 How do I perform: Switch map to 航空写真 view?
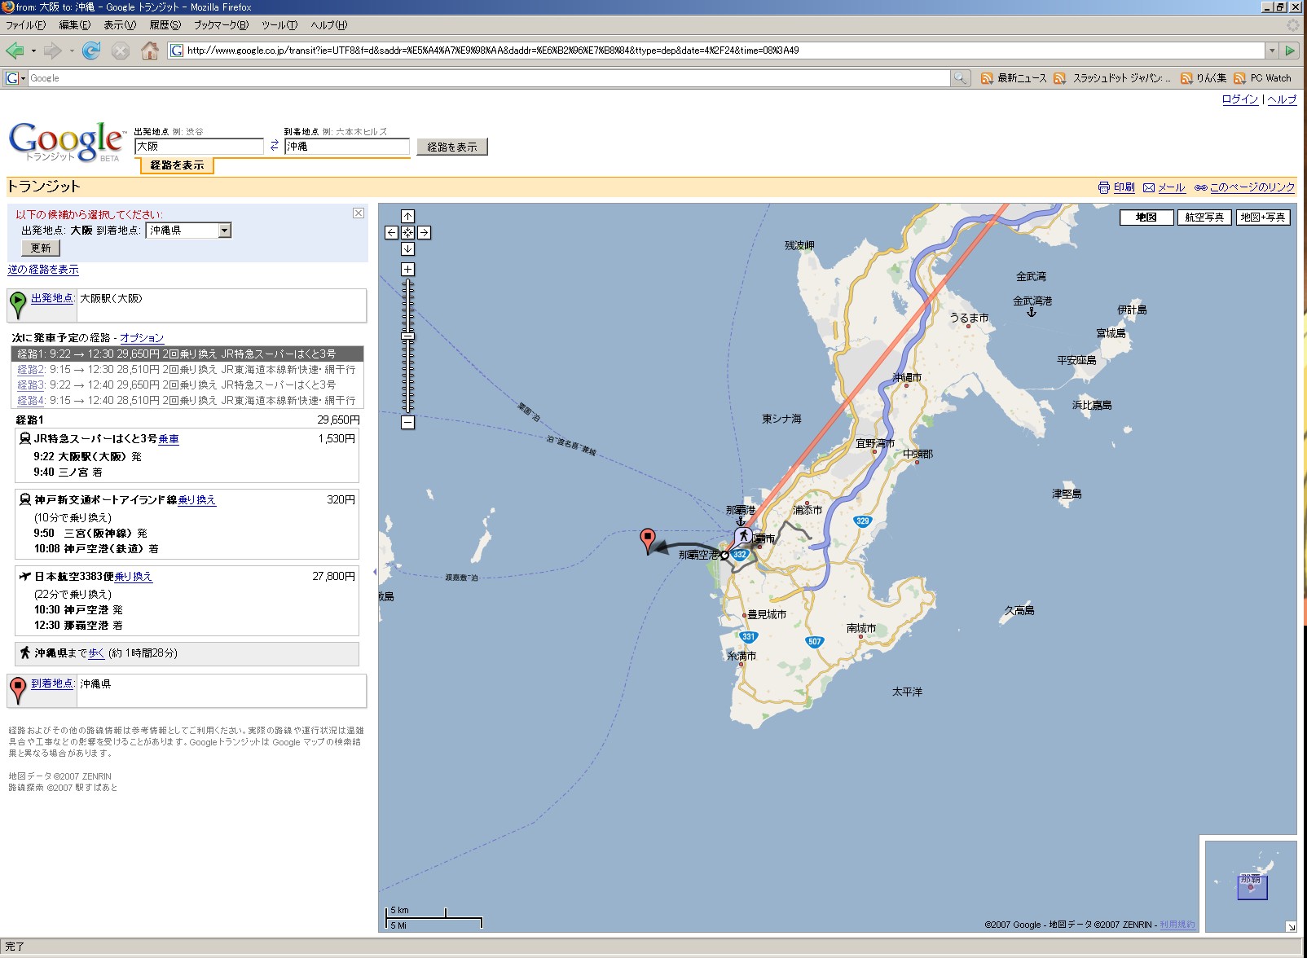tap(1204, 217)
